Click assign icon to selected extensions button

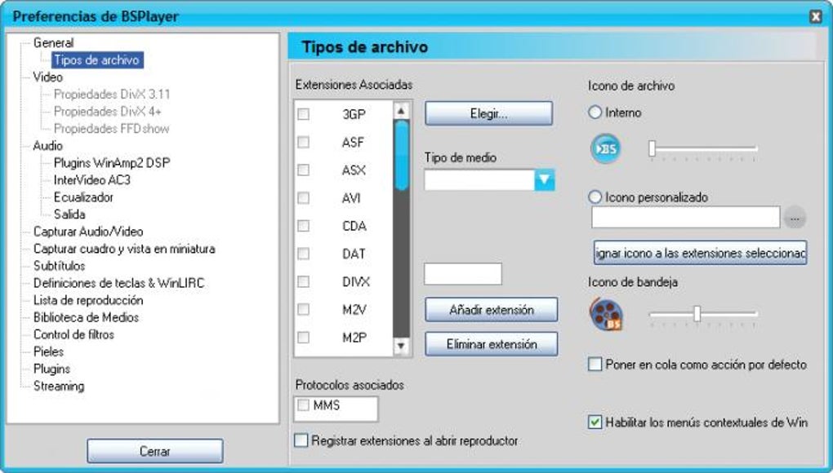coord(700,253)
